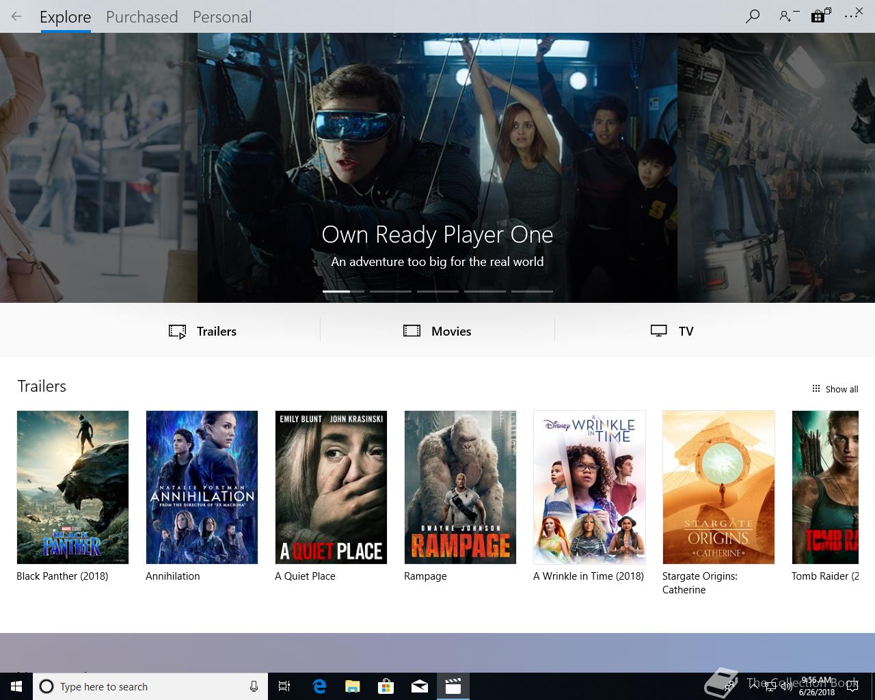
Task: Select the Movies category label
Action: pyautogui.click(x=451, y=331)
